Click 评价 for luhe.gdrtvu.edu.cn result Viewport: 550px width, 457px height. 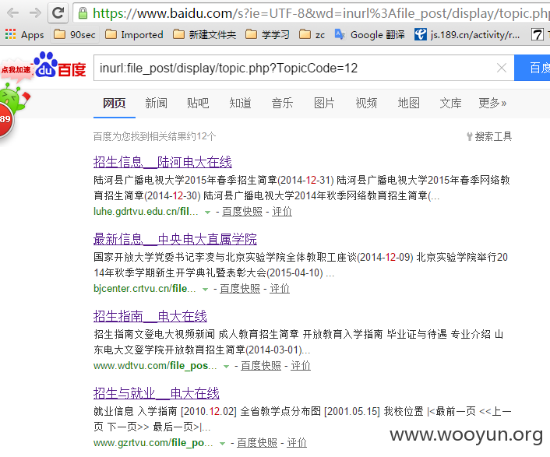click(x=282, y=211)
